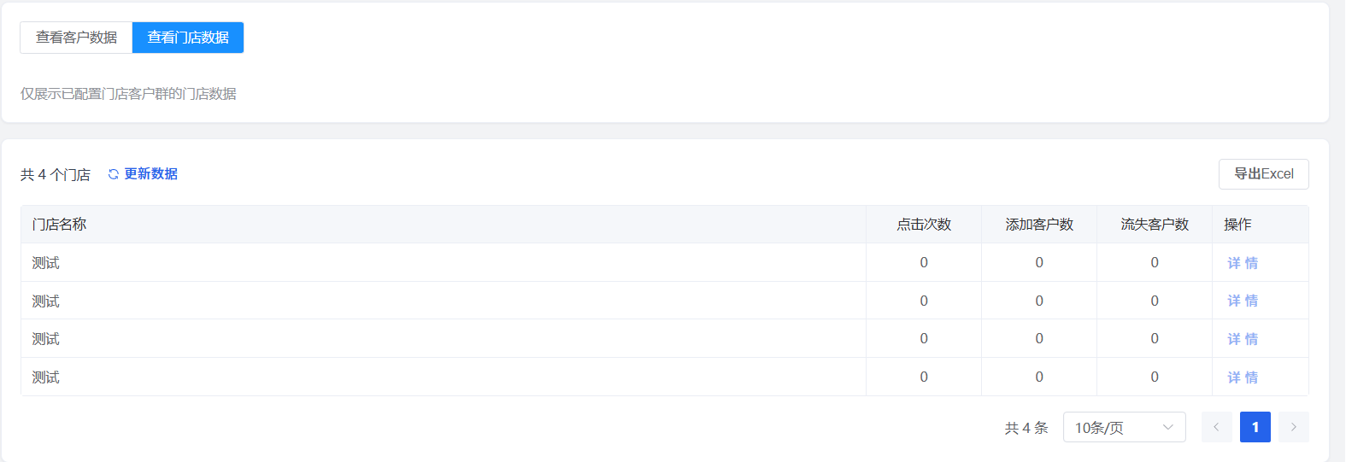This screenshot has height=462, width=1346.
Task: Go to previous page with left chevron
Action: click(1216, 427)
